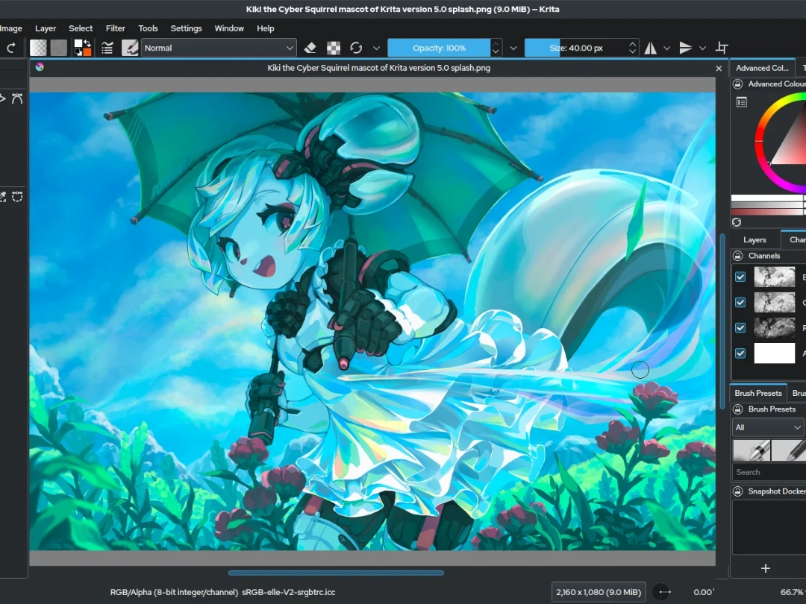Open the Help menu
The height and width of the screenshot is (604, 806).
click(265, 28)
